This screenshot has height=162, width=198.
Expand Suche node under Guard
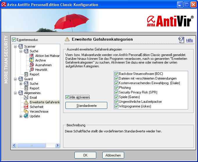21,84
